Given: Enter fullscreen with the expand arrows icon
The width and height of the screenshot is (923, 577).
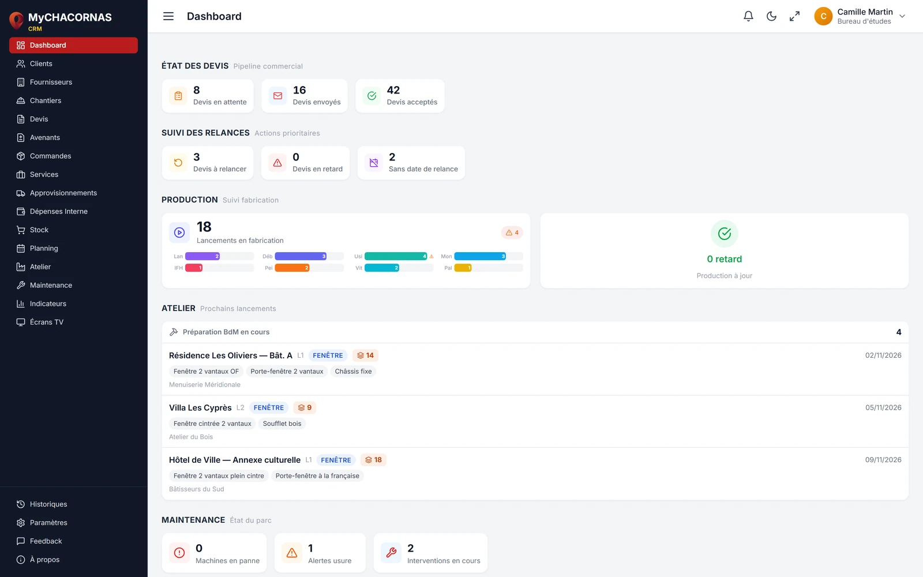Looking at the screenshot, I should (x=794, y=16).
